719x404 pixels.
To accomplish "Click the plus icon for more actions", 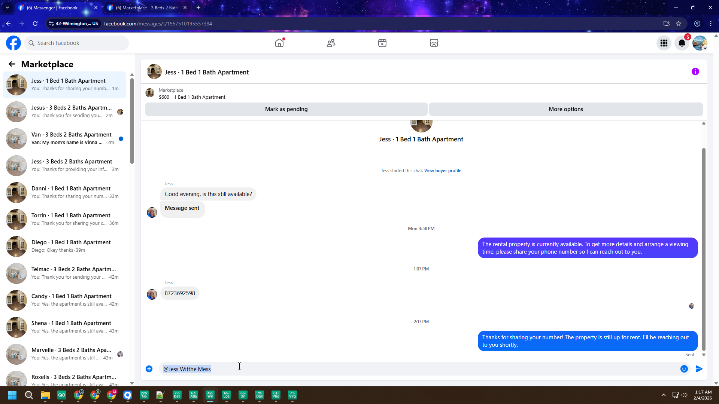I will (149, 369).
